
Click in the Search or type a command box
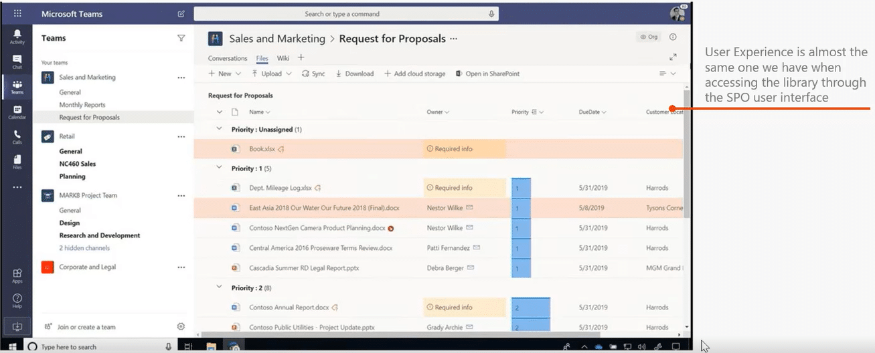point(346,14)
